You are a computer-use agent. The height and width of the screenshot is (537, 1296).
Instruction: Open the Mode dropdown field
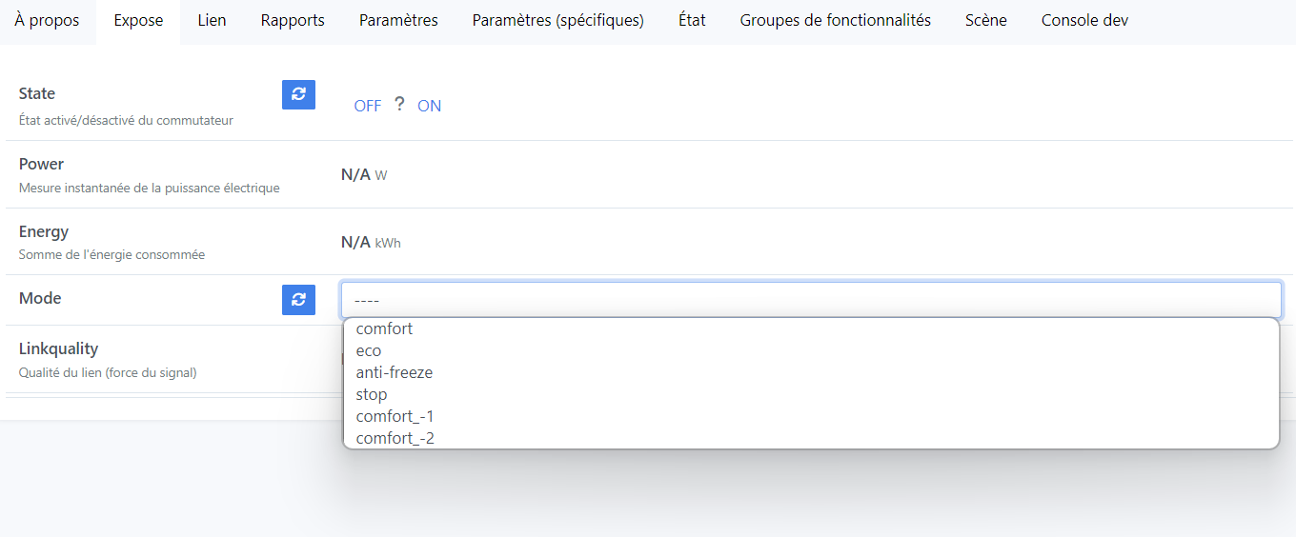(810, 301)
